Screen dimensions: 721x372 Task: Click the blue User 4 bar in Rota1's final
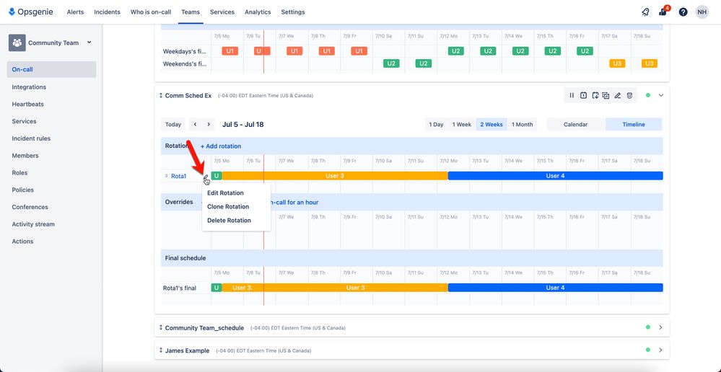556,288
